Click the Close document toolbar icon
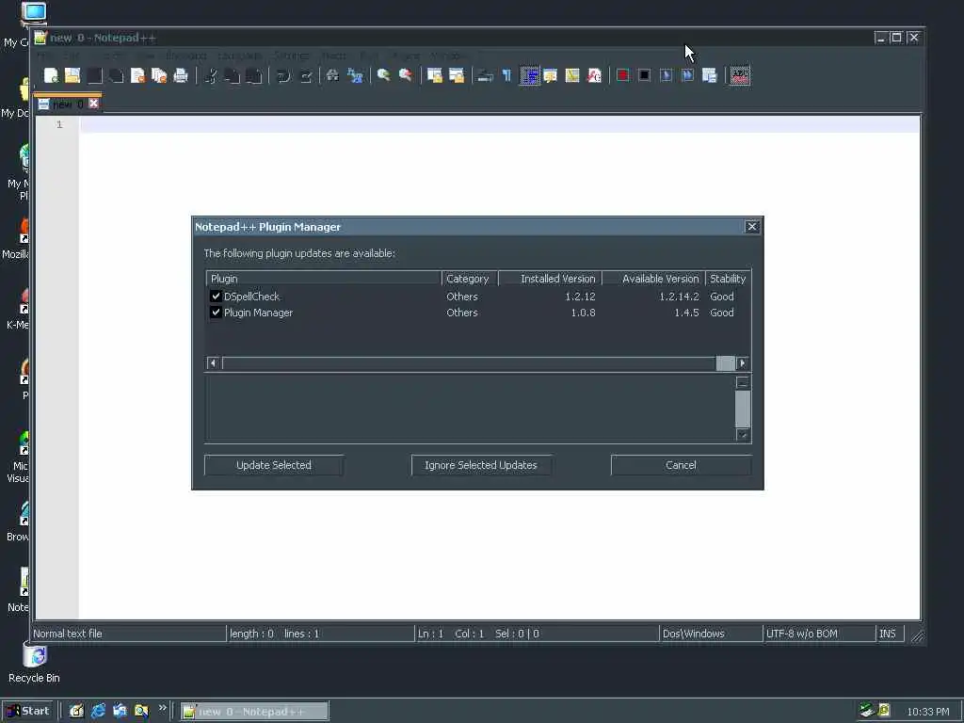 (x=137, y=75)
